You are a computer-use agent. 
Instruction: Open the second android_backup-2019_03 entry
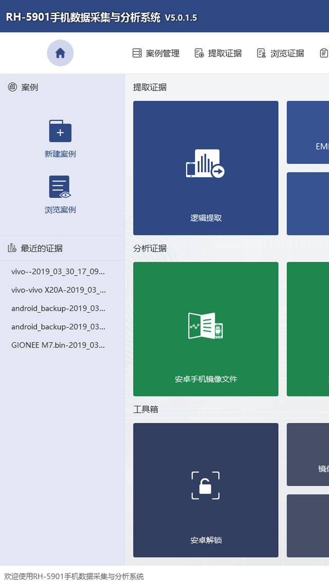click(58, 327)
